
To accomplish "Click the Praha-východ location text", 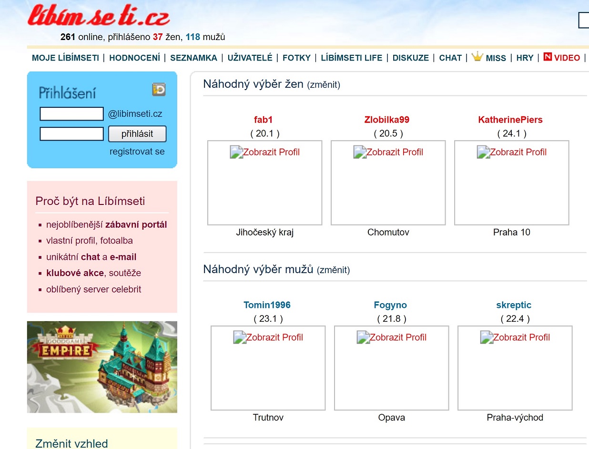I will [515, 418].
